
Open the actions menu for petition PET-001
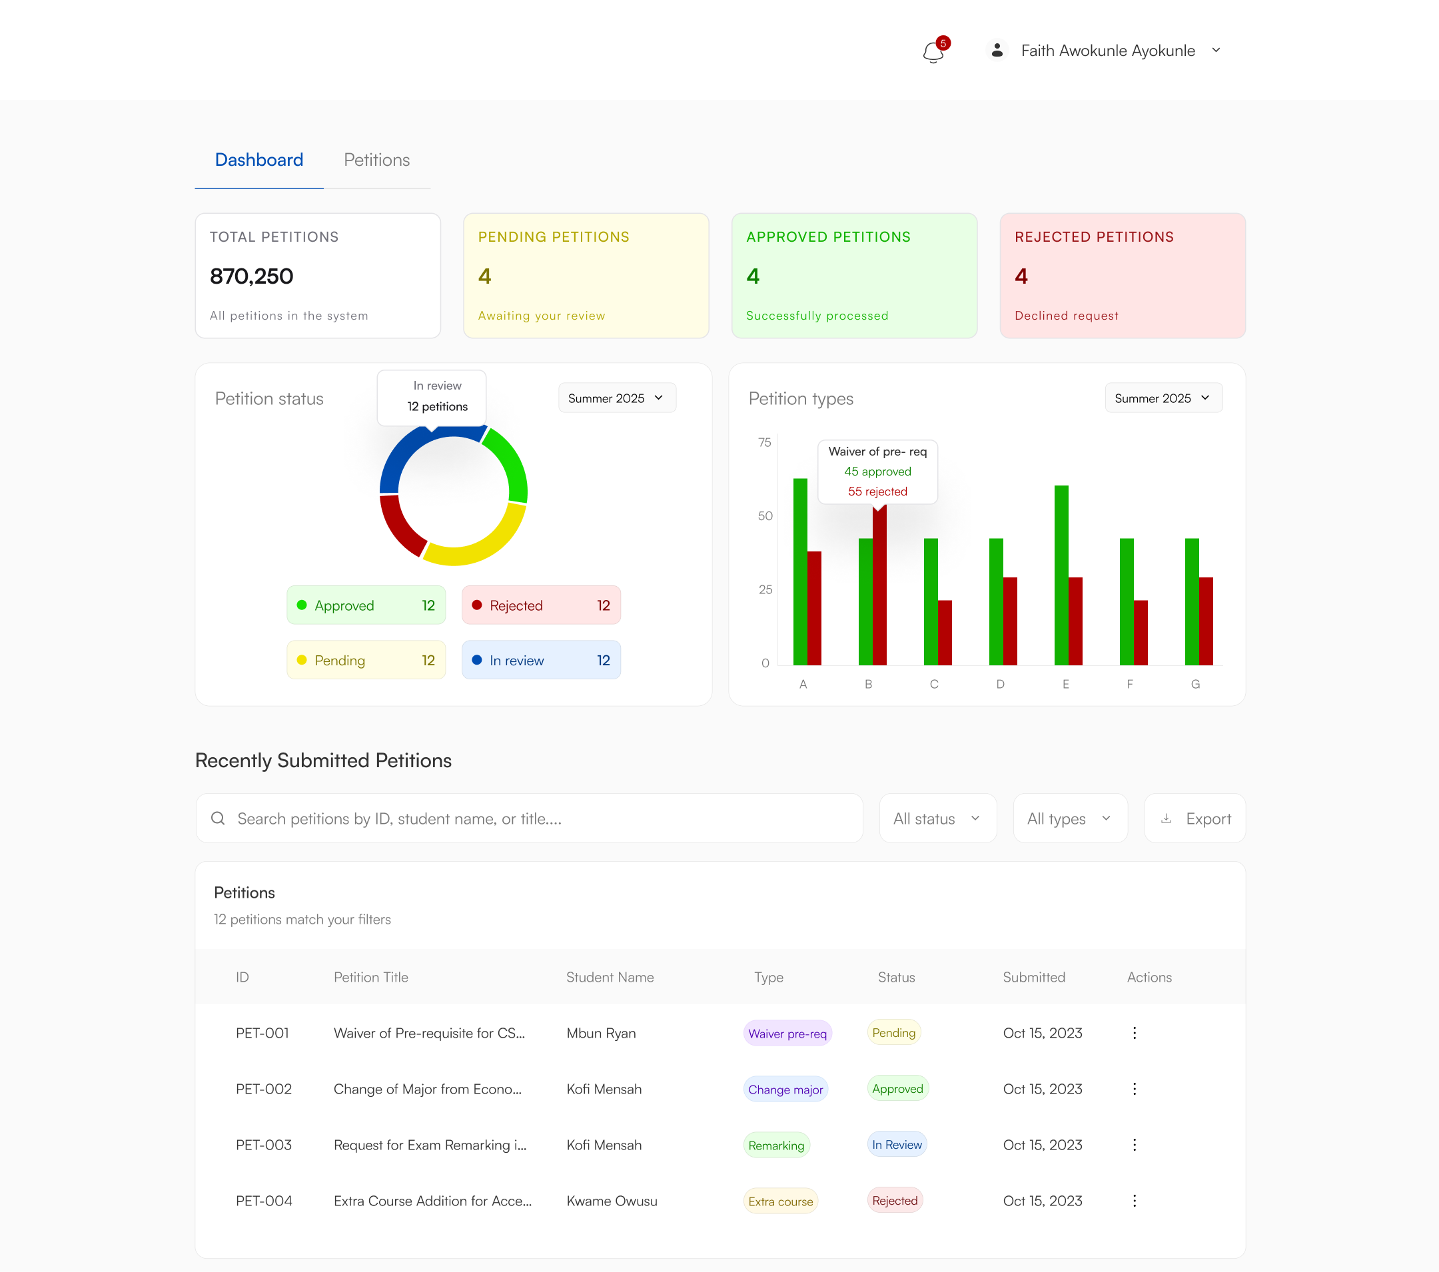(1134, 1033)
